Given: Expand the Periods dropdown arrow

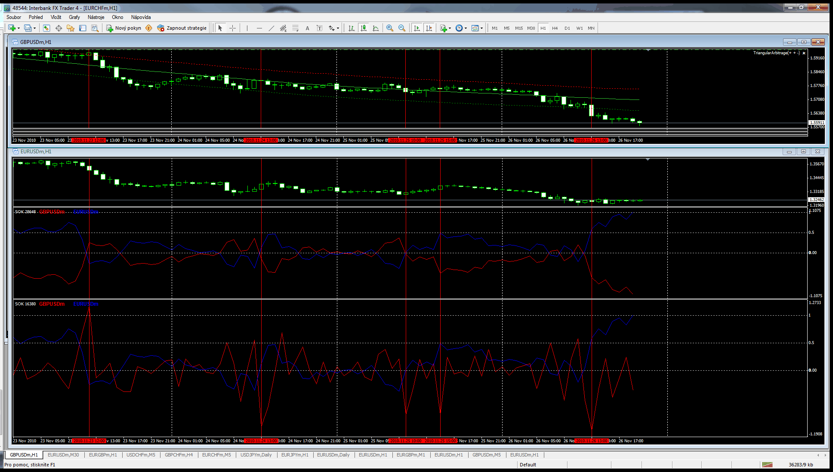Looking at the screenshot, I should coord(466,28).
